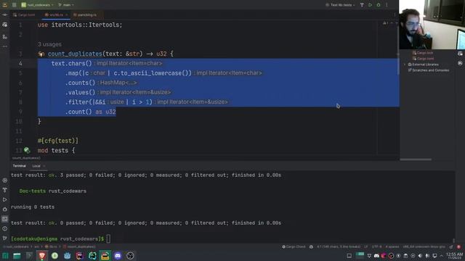The width and height of the screenshot is (465, 261).
Task: Close the src/lib.rs tab
Action: tap(66, 14)
